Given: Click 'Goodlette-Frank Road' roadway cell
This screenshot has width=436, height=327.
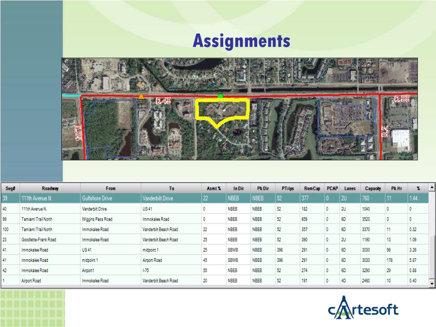Looking at the screenshot, I should pyautogui.click(x=50, y=240).
